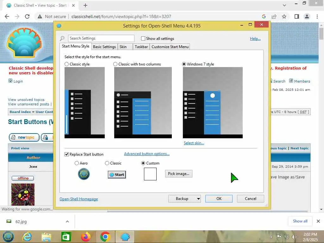Open the Skin tab
This screenshot has height=243, width=324.
coord(125,47)
